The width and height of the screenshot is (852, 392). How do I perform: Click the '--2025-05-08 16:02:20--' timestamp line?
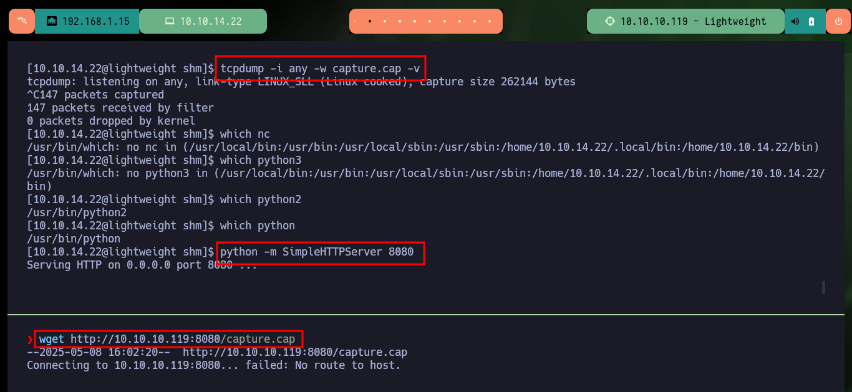pyautogui.click(x=217, y=352)
